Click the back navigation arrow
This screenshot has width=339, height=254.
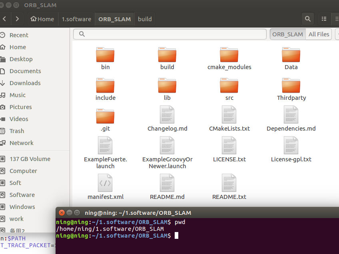pos(5,19)
